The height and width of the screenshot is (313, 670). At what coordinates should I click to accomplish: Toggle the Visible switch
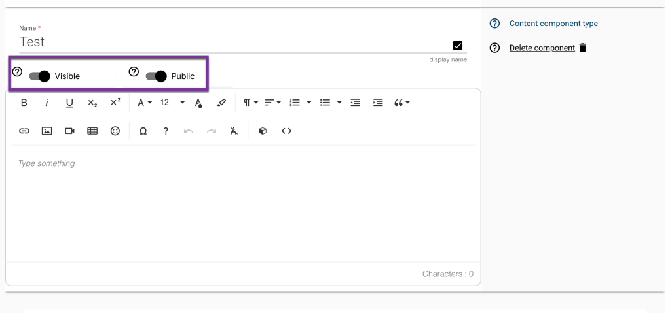coord(39,76)
